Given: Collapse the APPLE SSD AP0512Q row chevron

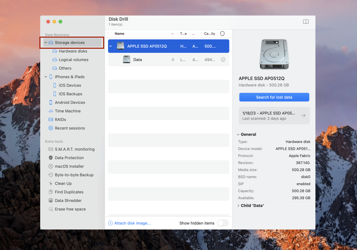Looking at the screenshot, I should tap(111, 46).
